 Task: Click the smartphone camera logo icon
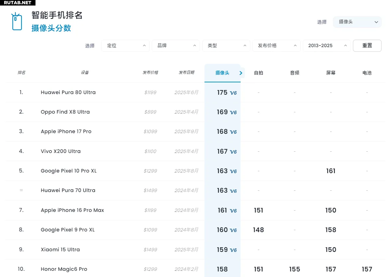pos(17,22)
